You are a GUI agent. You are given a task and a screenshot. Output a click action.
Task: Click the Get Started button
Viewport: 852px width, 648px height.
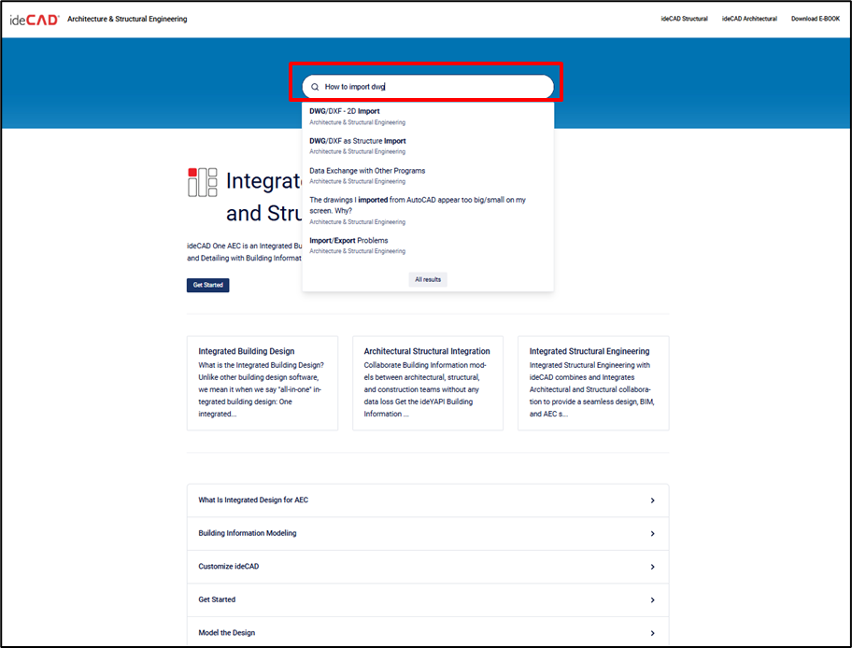click(x=208, y=285)
